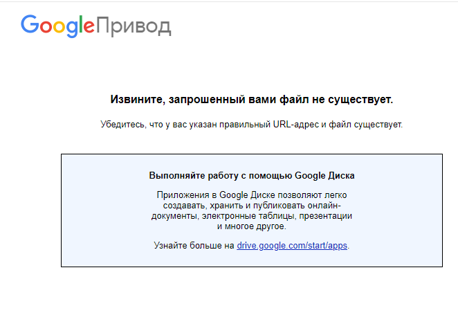Click the blue lowercase g in Google logo
Screen dimensions: 458x333
pos(72,29)
